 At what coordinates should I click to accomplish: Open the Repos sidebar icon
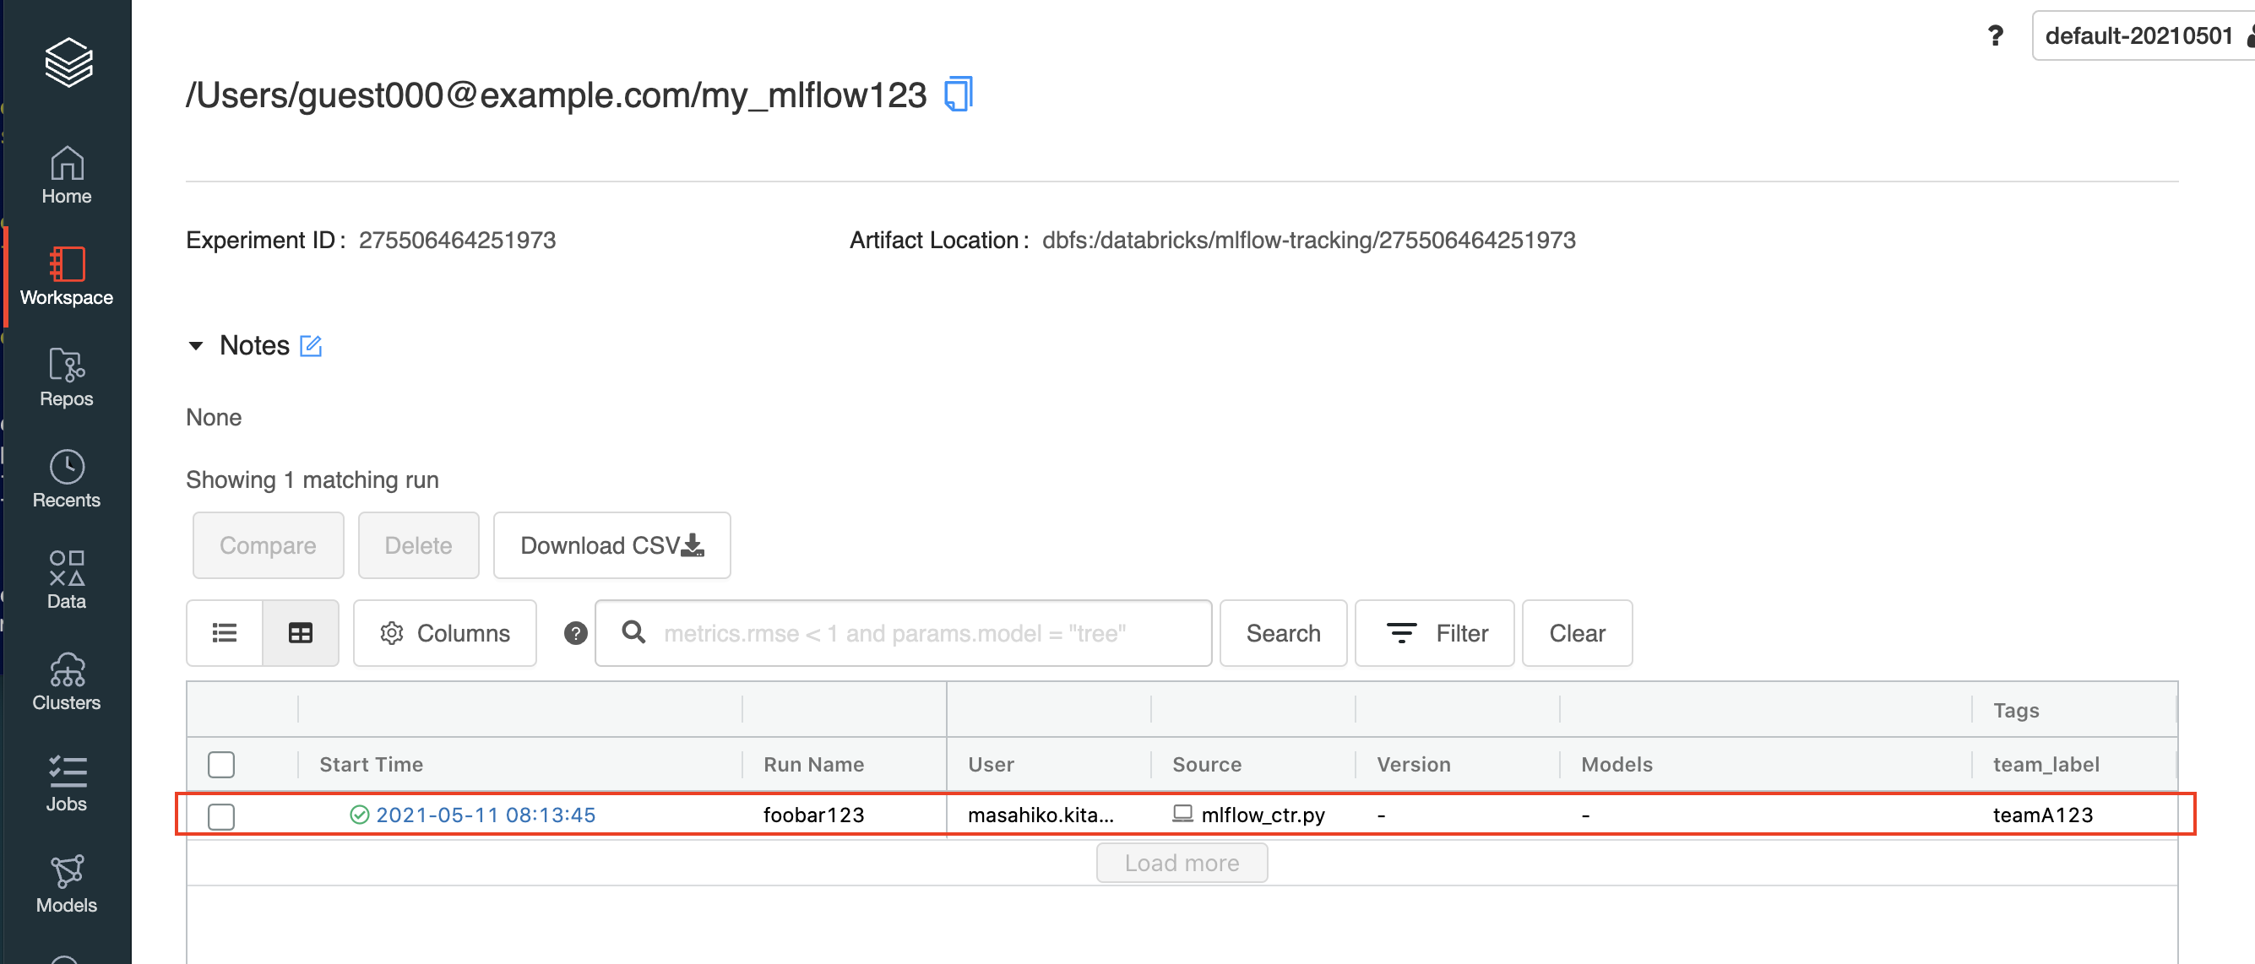(x=67, y=377)
